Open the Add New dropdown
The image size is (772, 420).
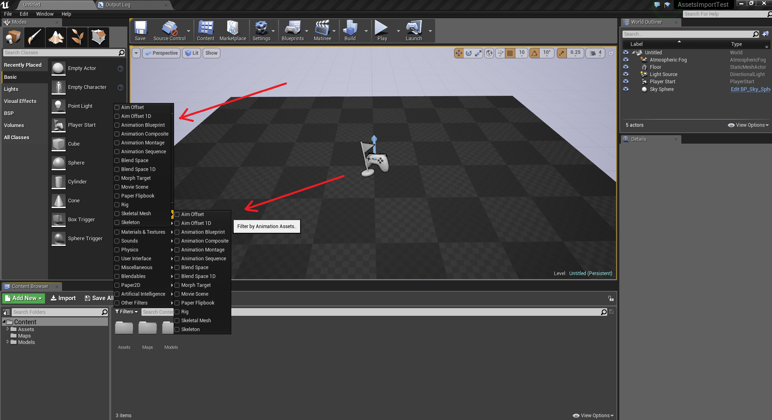pyautogui.click(x=24, y=298)
